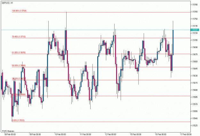Select the 76.40% (1.5710) Fibonacci label
This screenshot has width=200, height=136.
[19, 37]
